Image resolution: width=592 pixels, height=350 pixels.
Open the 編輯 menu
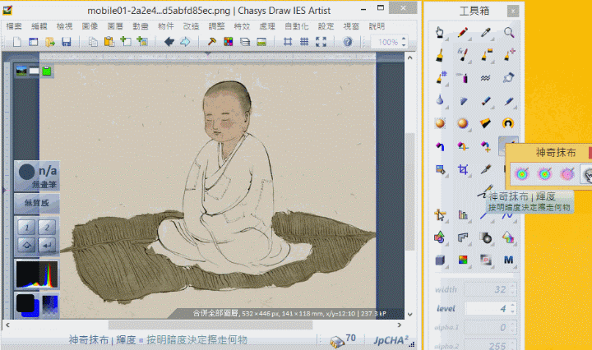coord(39,26)
